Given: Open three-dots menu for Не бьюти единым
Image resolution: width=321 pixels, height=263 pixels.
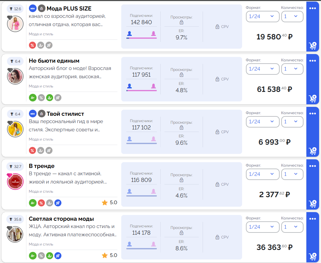Looking at the screenshot, I should click(313, 61).
